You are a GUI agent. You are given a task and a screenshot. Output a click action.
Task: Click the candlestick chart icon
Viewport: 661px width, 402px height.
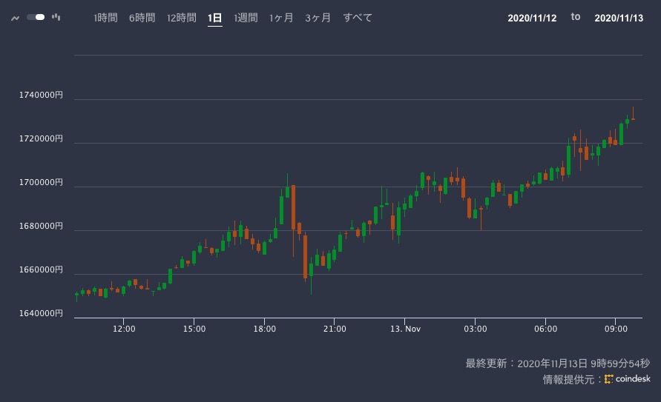tap(56, 18)
